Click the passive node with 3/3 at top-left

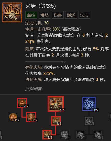[x=22, y=103]
